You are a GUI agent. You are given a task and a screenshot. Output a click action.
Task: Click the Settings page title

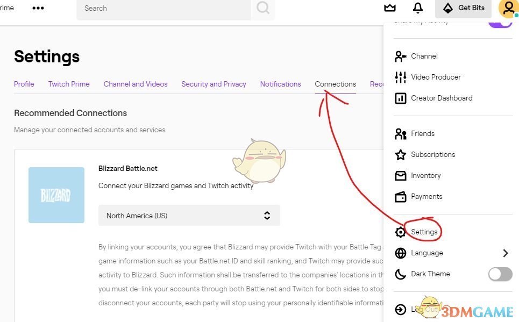coord(47,56)
